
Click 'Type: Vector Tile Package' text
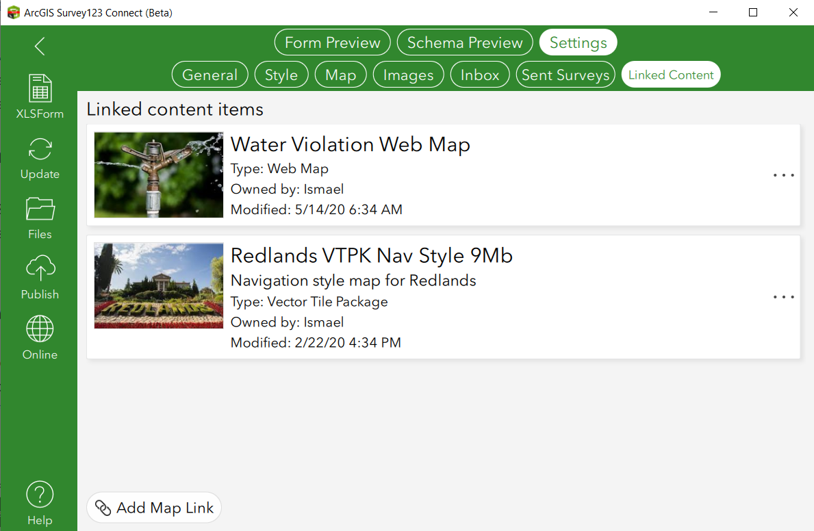pos(309,302)
